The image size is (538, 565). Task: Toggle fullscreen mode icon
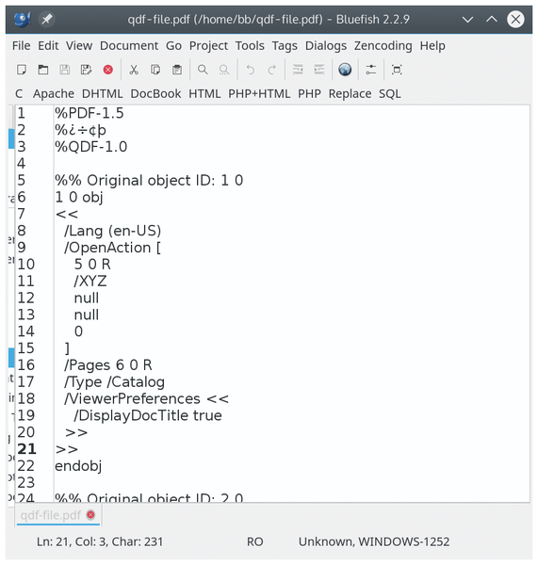tap(397, 70)
